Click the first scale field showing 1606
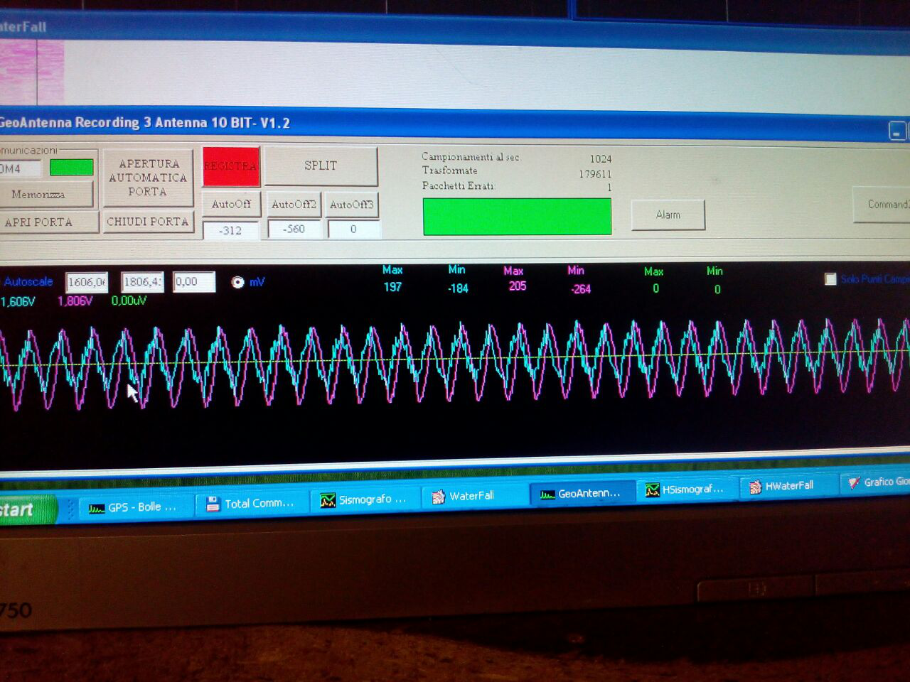The image size is (910, 682). pyautogui.click(x=87, y=282)
